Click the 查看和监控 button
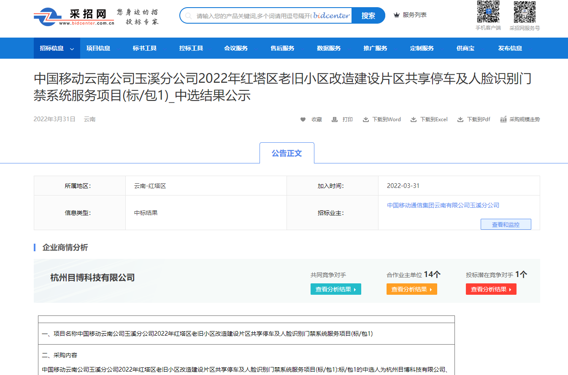The width and height of the screenshot is (568, 375). [506, 225]
